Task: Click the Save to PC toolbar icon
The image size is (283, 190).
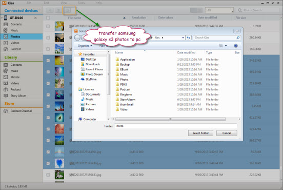Action: (67, 10)
